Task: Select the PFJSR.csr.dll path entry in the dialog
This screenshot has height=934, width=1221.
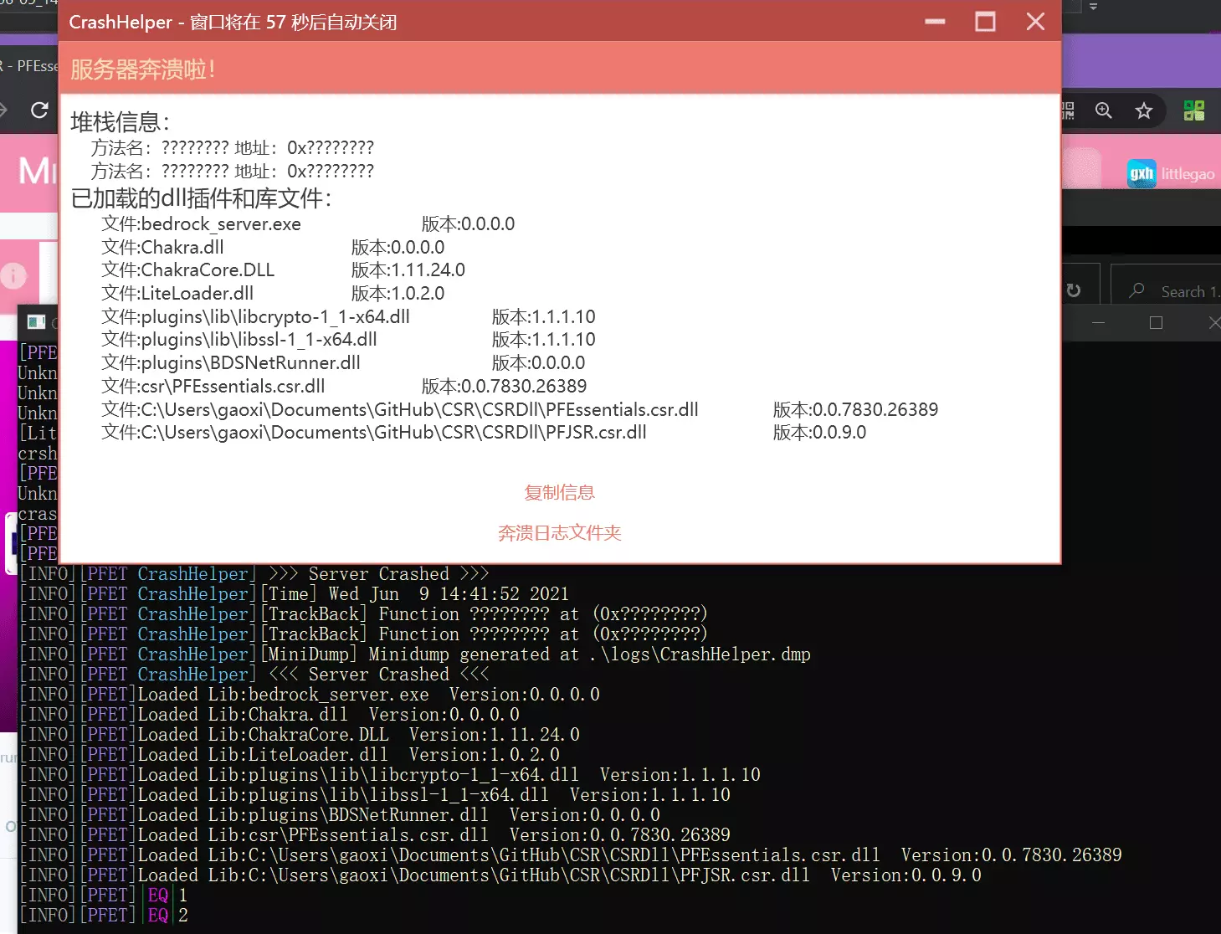Action: pos(374,433)
